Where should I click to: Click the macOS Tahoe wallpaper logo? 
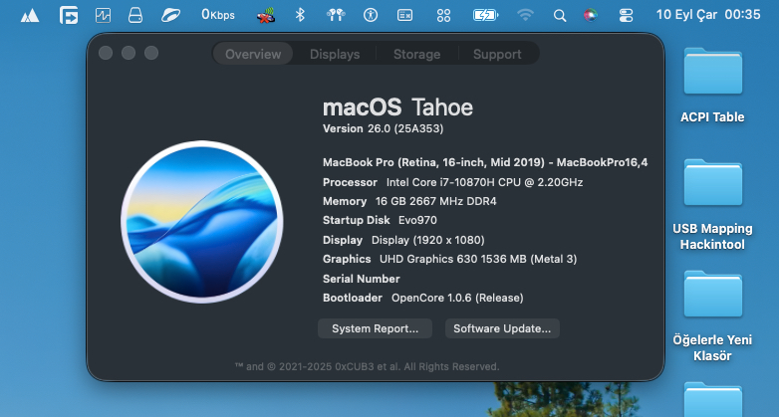(201, 221)
